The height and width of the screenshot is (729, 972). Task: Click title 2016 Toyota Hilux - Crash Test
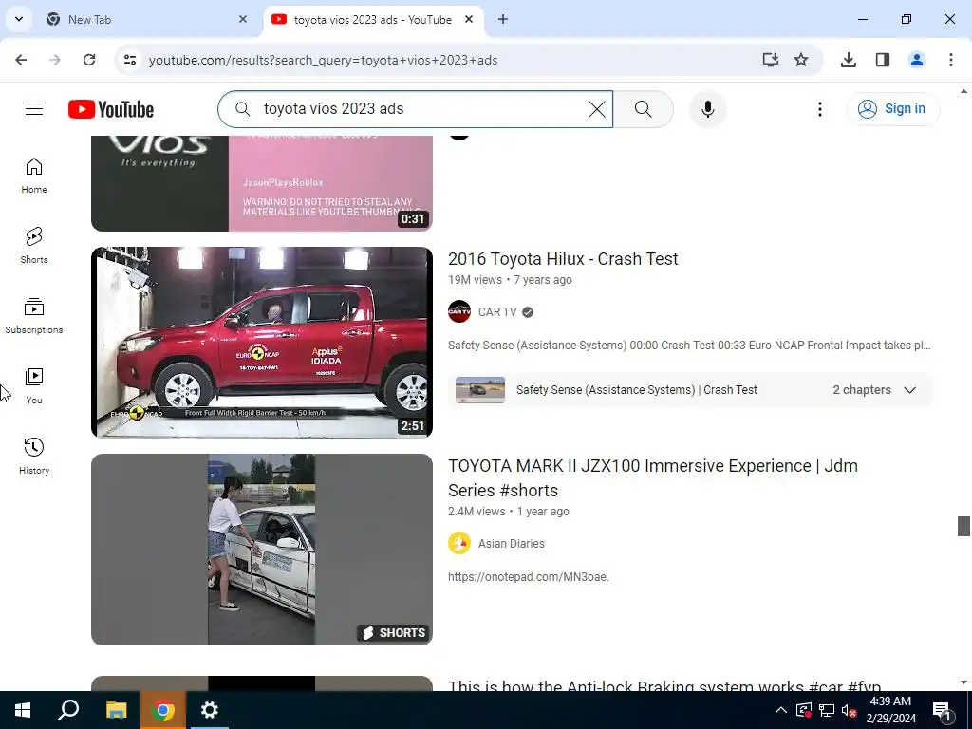563,258
